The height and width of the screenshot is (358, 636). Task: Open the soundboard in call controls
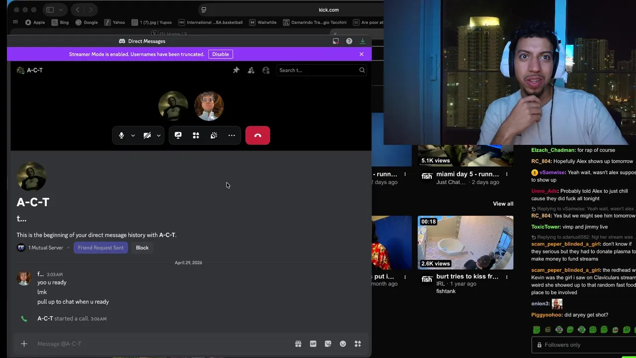[x=214, y=135]
